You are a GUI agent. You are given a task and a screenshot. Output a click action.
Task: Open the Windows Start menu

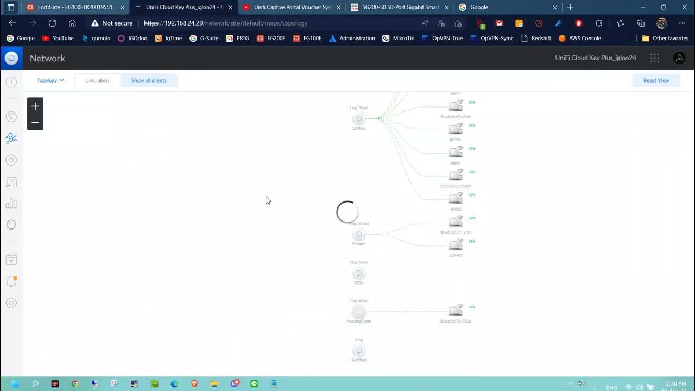coord(15,384)
